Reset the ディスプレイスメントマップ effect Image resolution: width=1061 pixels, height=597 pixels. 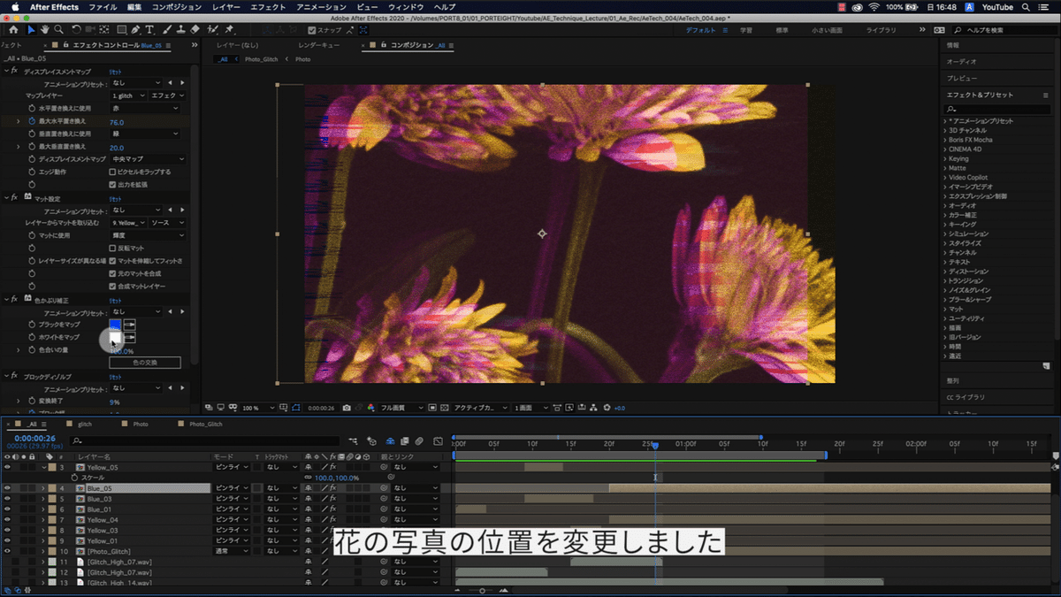click(116, 70)
